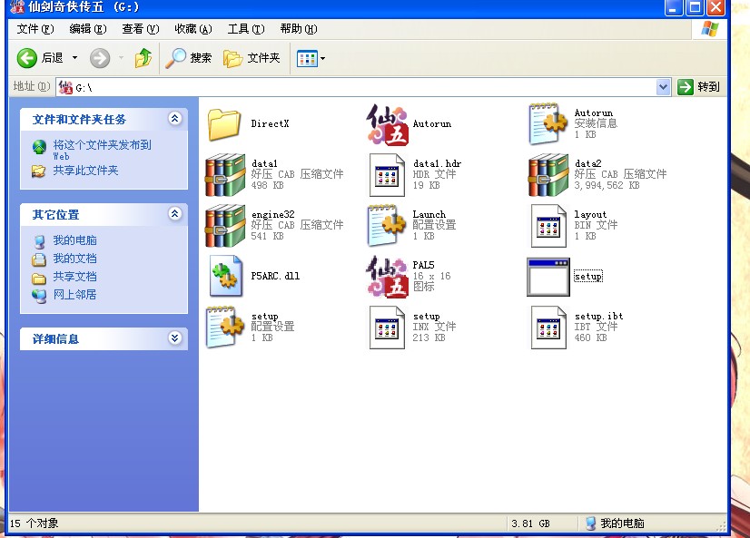The height and width of the screenshot is (538, 750).
Task: Click the green Back arrow button
Action: (x=27, y=58)
